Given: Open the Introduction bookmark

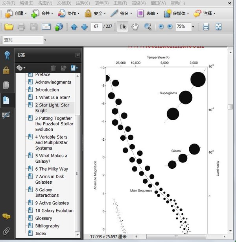Looking at the screenshot, I should tap(47, 90).
